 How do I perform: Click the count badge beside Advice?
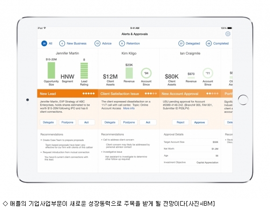pos(97,43)
